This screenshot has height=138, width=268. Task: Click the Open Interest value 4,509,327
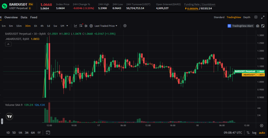[162, 8]
